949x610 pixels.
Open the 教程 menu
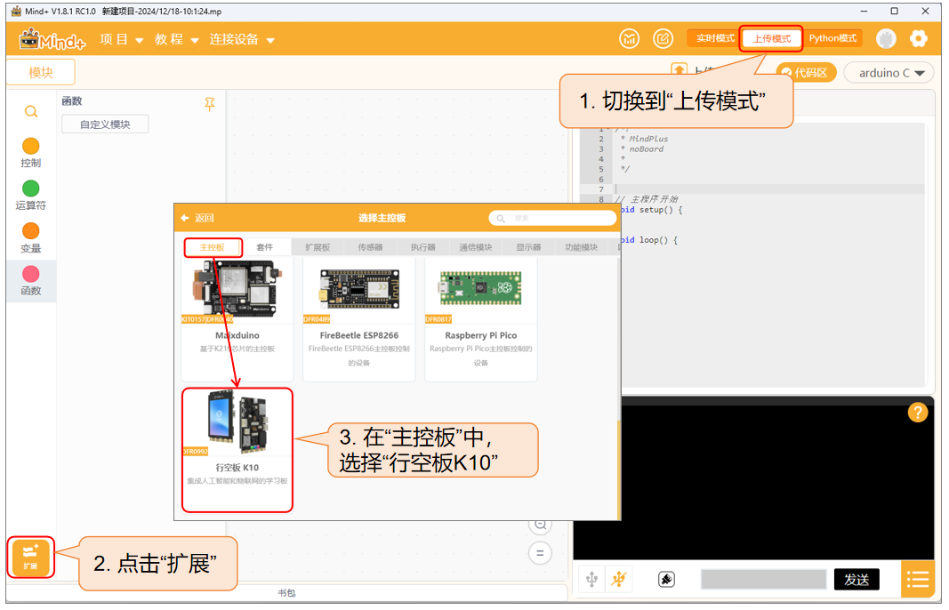[176, 40]
